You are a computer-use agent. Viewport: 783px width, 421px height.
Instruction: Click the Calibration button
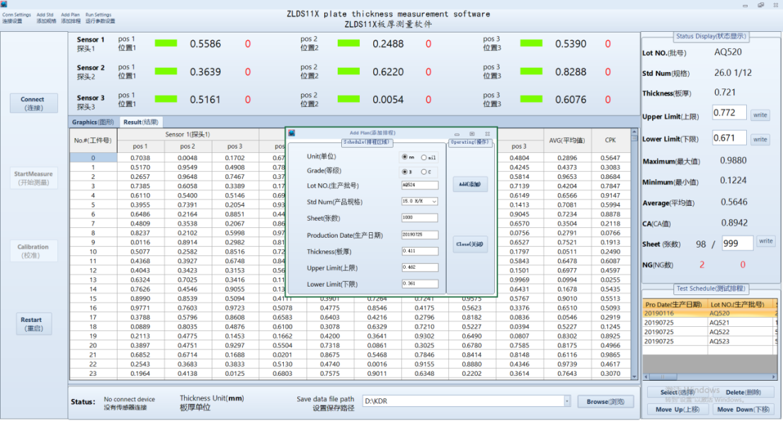tap(33, 251)
